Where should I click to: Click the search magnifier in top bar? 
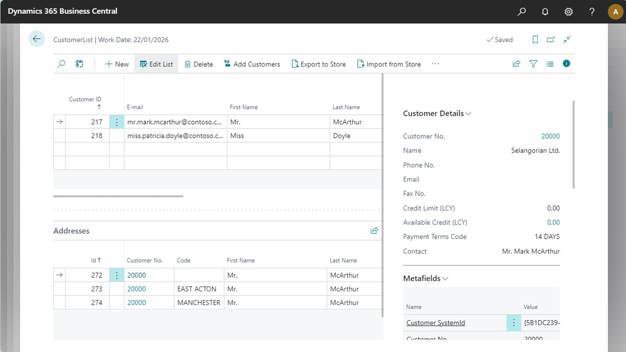(x=522, y=11)
